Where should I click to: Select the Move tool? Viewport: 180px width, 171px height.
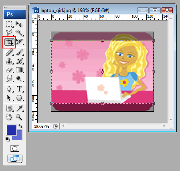19,24
